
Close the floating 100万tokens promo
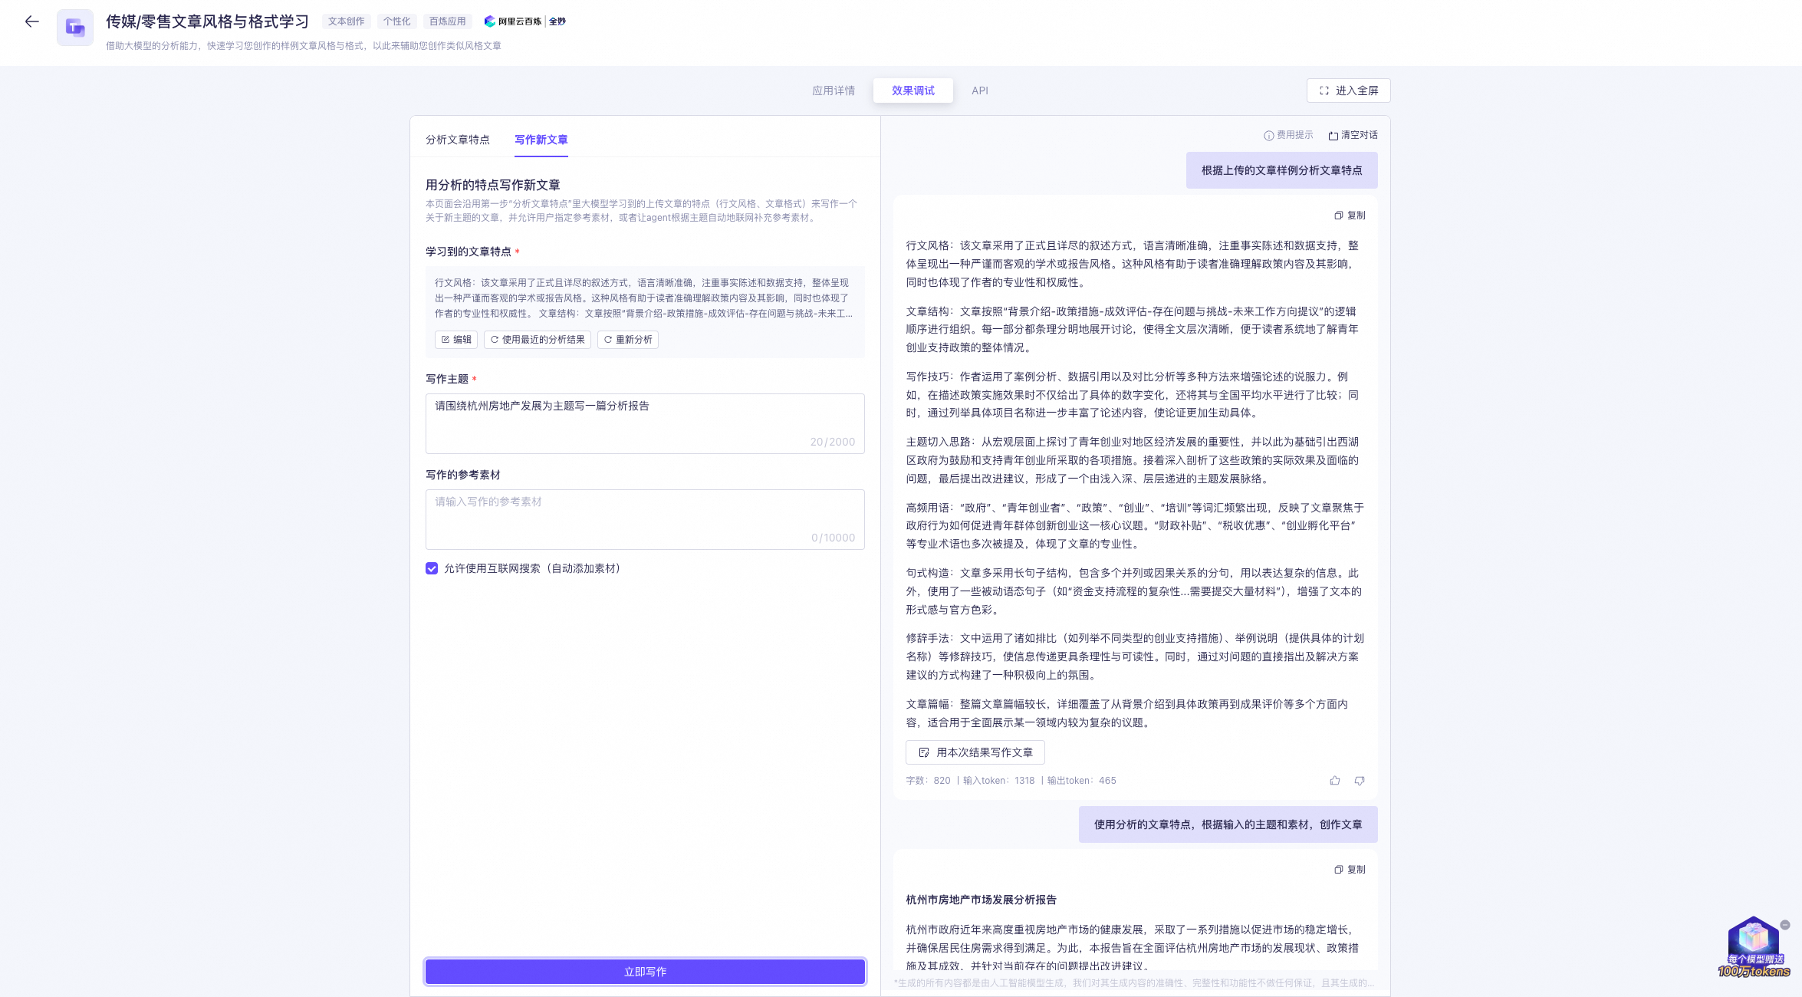click(1785, 925)
